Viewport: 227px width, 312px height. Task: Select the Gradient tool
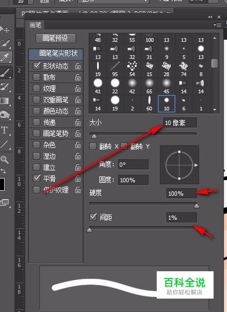(x=5, y=101)
